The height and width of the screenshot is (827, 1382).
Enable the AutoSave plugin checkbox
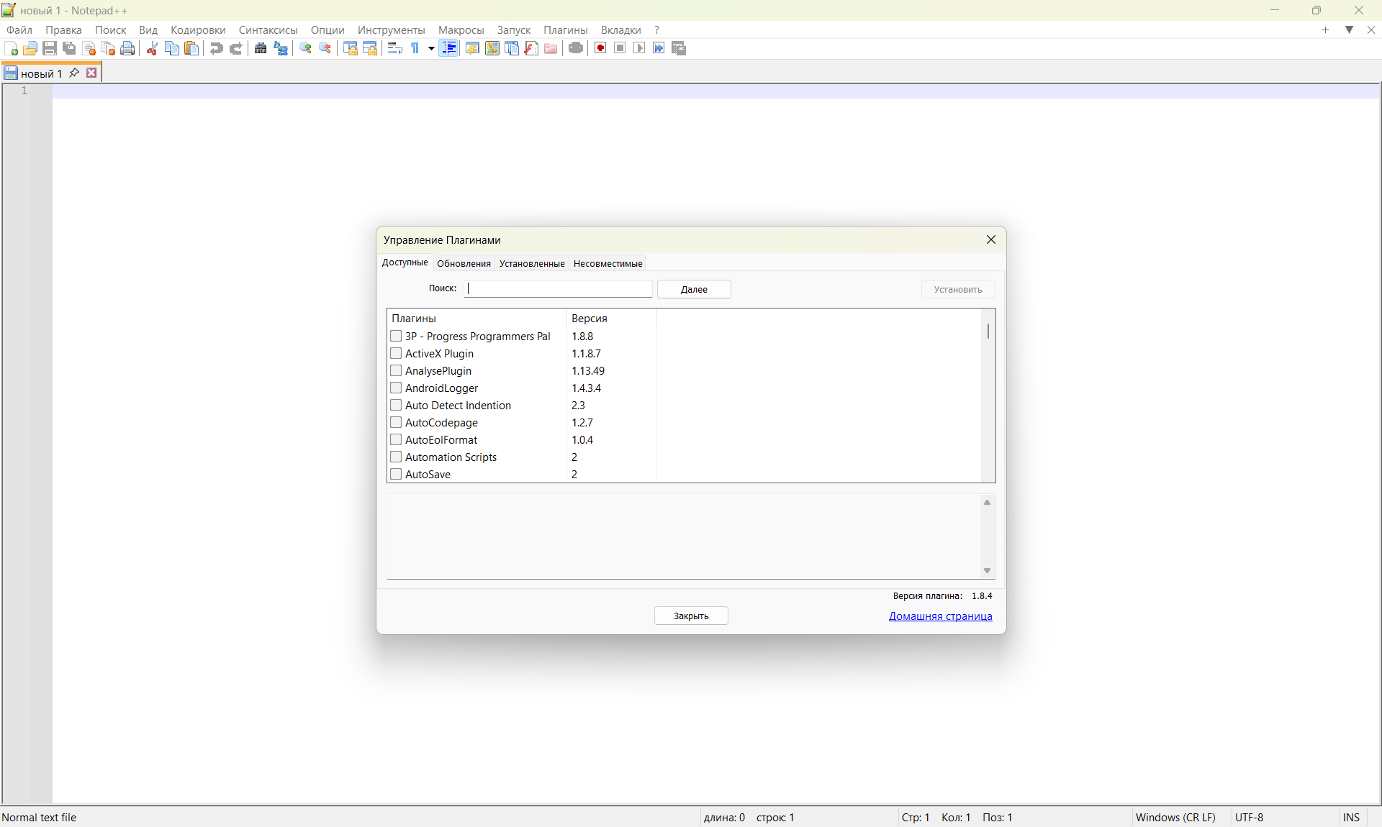pos(396,474)
